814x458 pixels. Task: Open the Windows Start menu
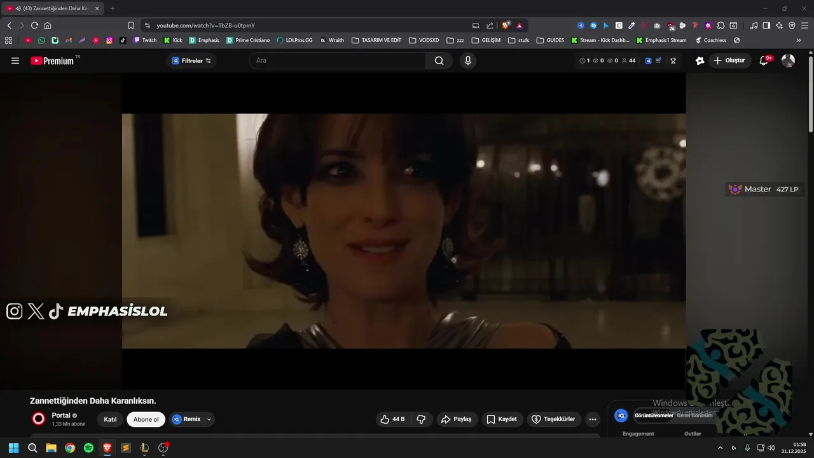point(13,448)
